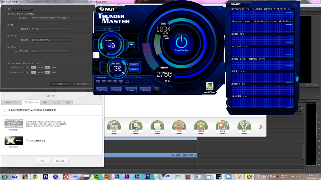Image resolution: width=321 pixels, height=180 pixels.
Task: Click the BIOS button in ThunderMaster
Action: coord(131,90)
